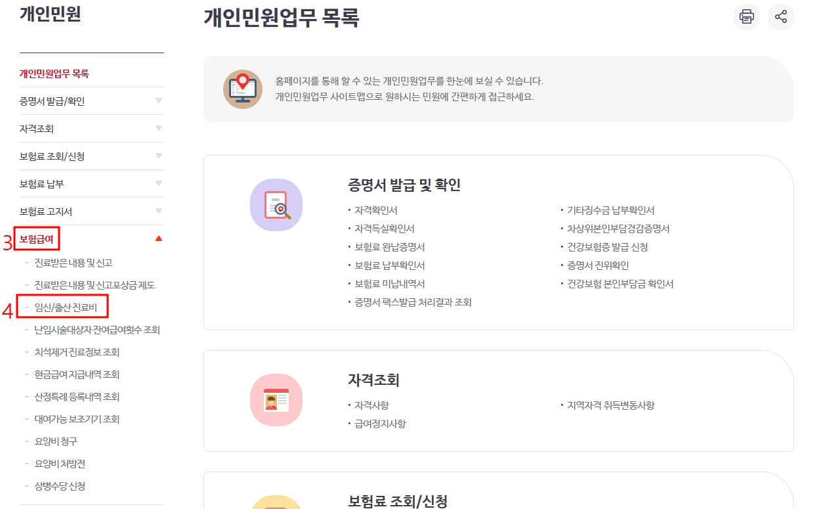The height and width of the screenshot is (509, 817).
Task: Click 증명서 발급 및 확인 heading
Action: 404,185
